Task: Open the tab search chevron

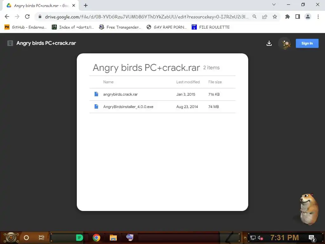Action: pyautogui.click(x=274, y=4)
